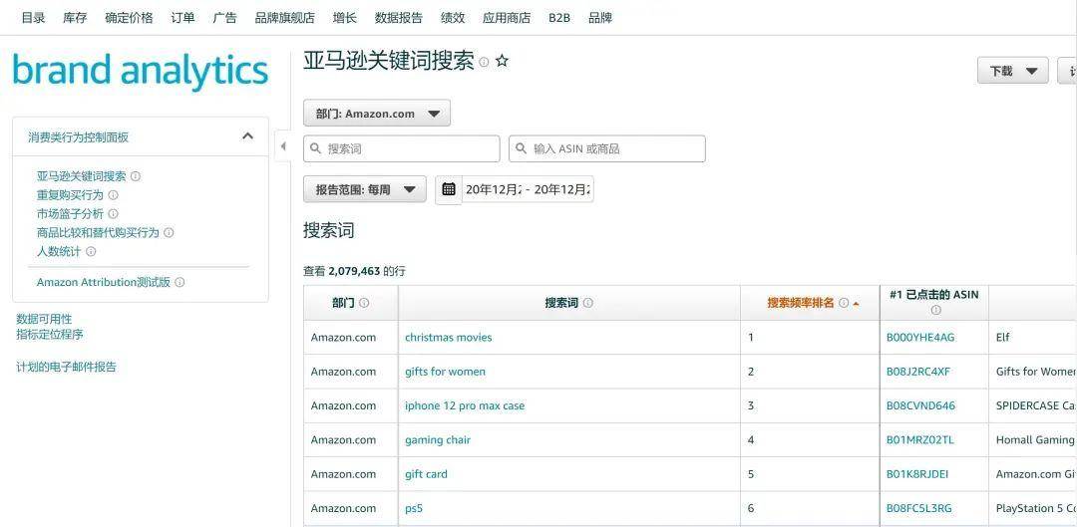
Task: Open the 增长 menu
Action: [x=345, y=18]
